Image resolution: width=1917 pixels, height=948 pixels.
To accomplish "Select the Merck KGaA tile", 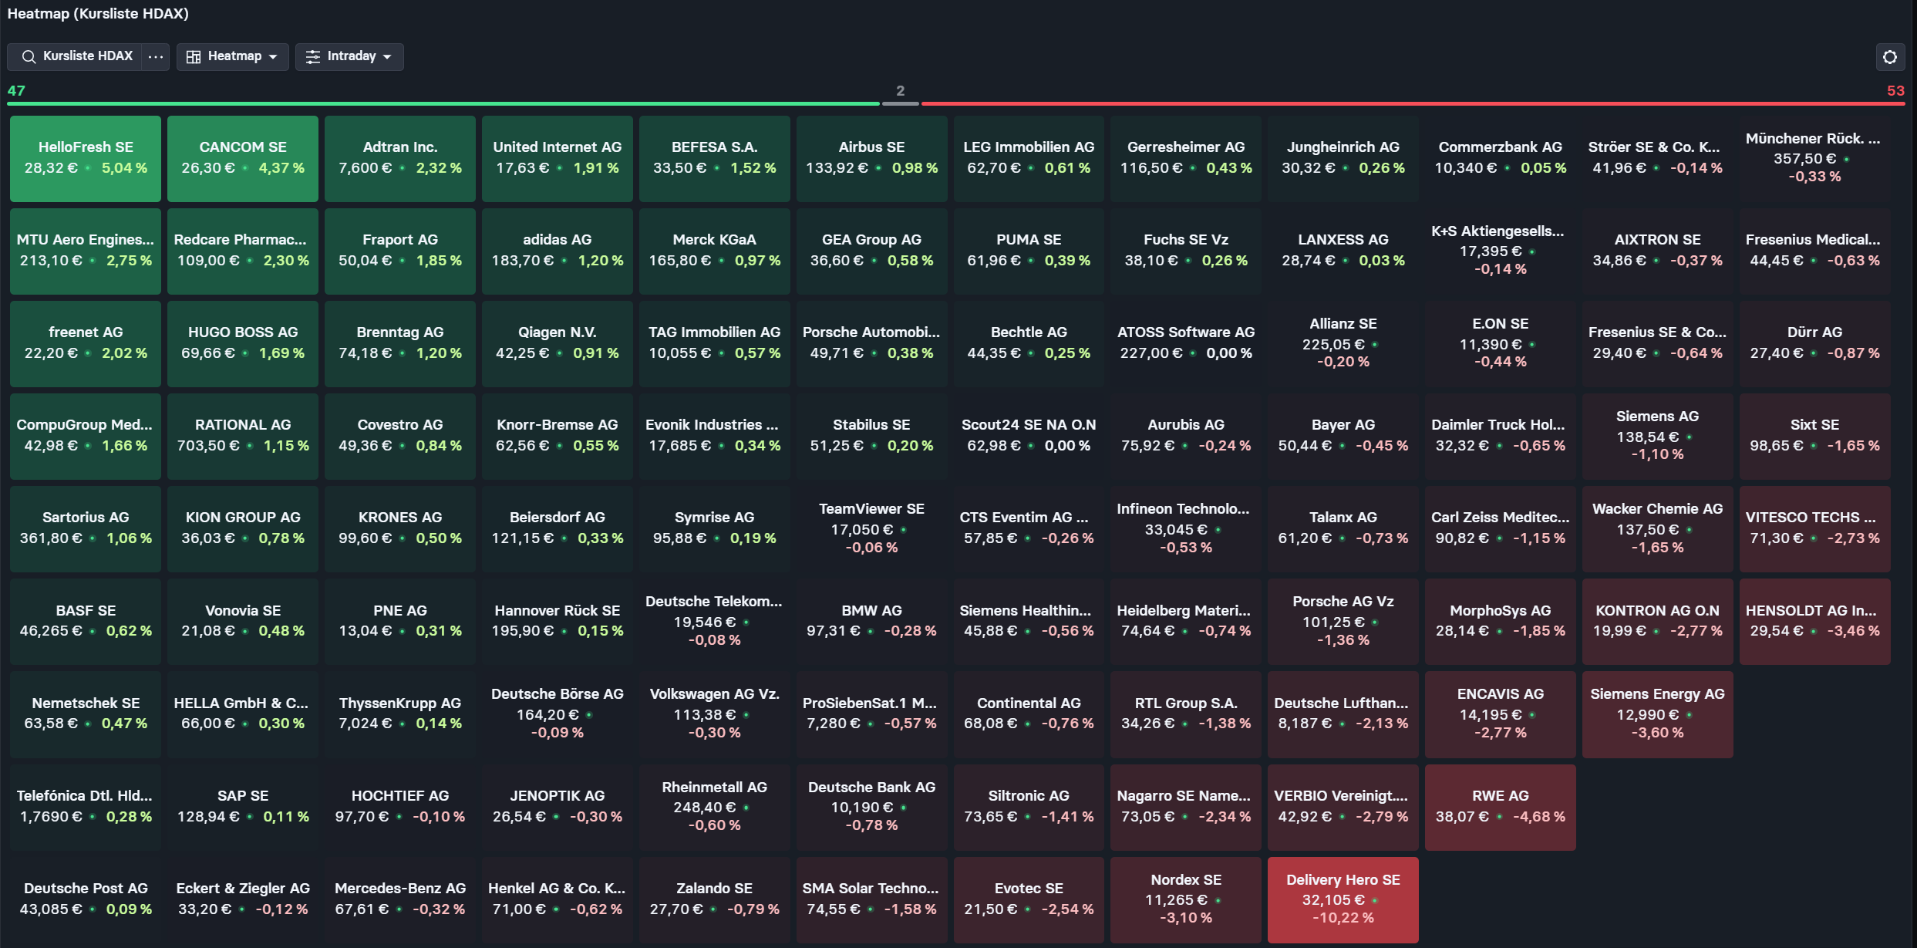I will click(715, 251).
